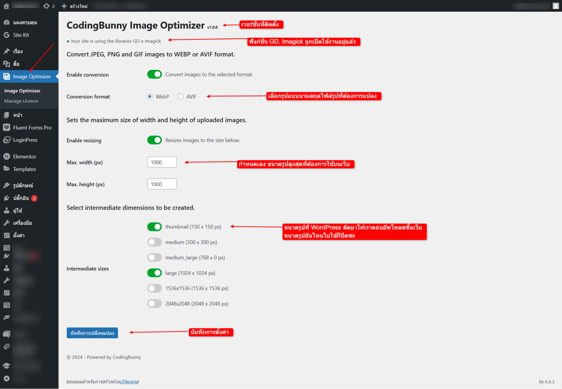The height and width of the screenshot is (389, 562).
Task: Click the plugins plug icon ปลั๊กอิน
Action: (7, 198)
